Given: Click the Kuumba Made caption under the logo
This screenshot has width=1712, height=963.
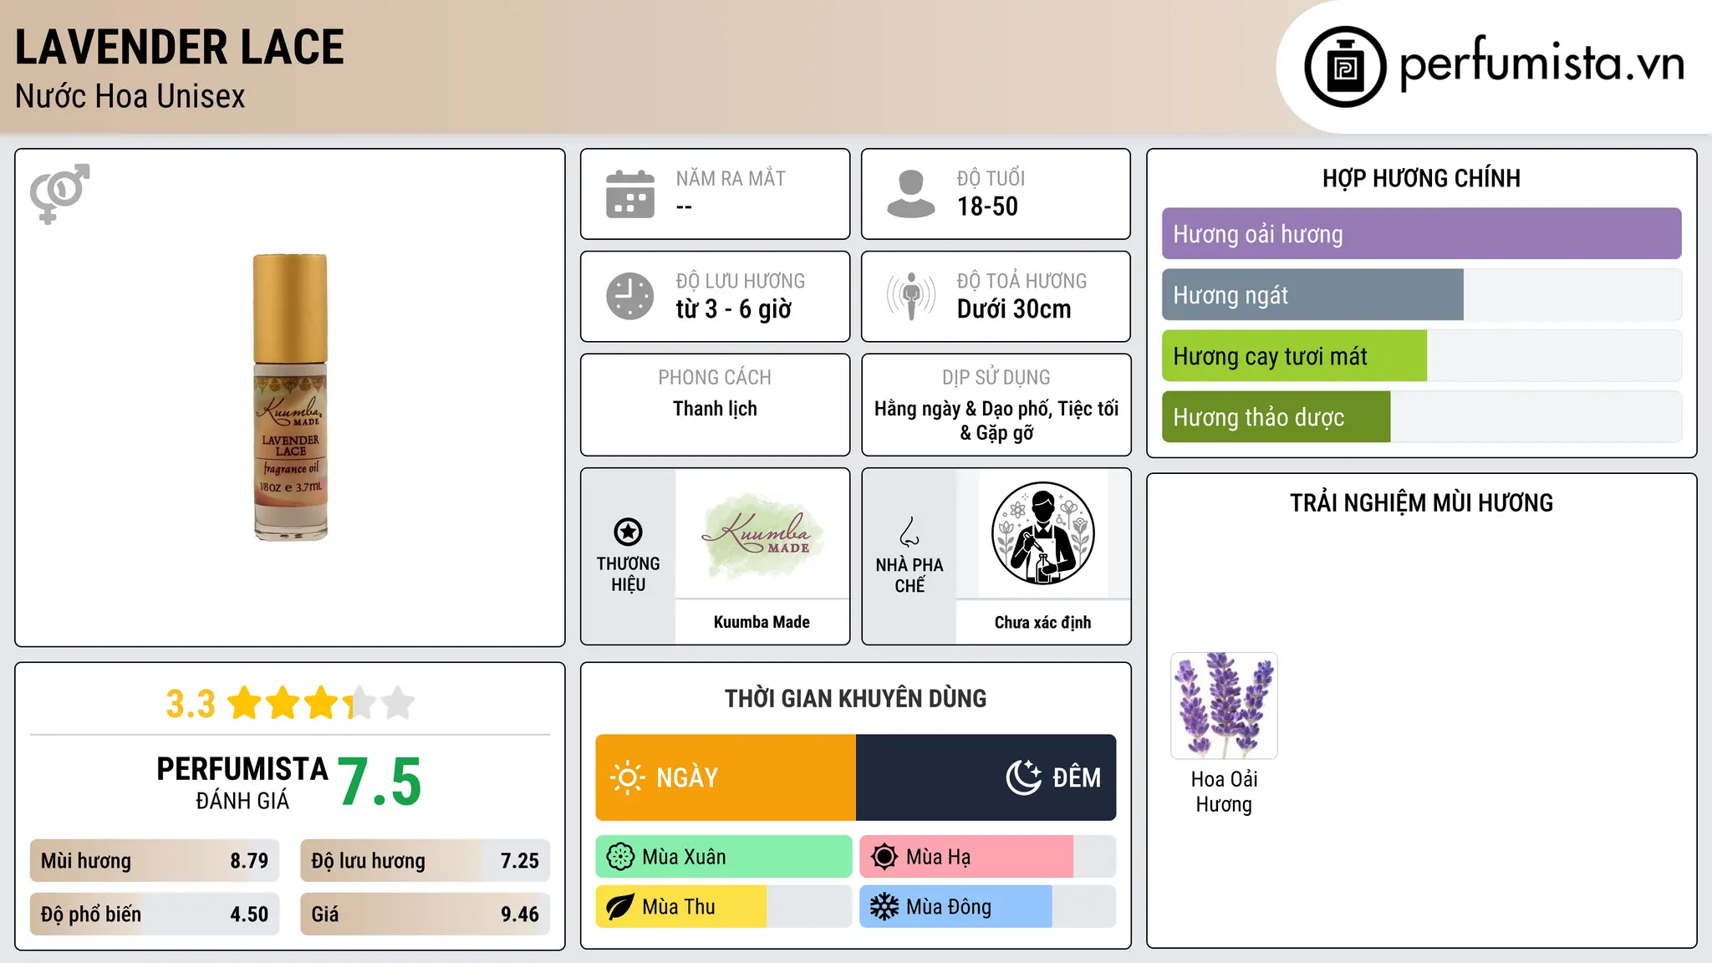Looking at the screenshot, I should coord(762,622).
